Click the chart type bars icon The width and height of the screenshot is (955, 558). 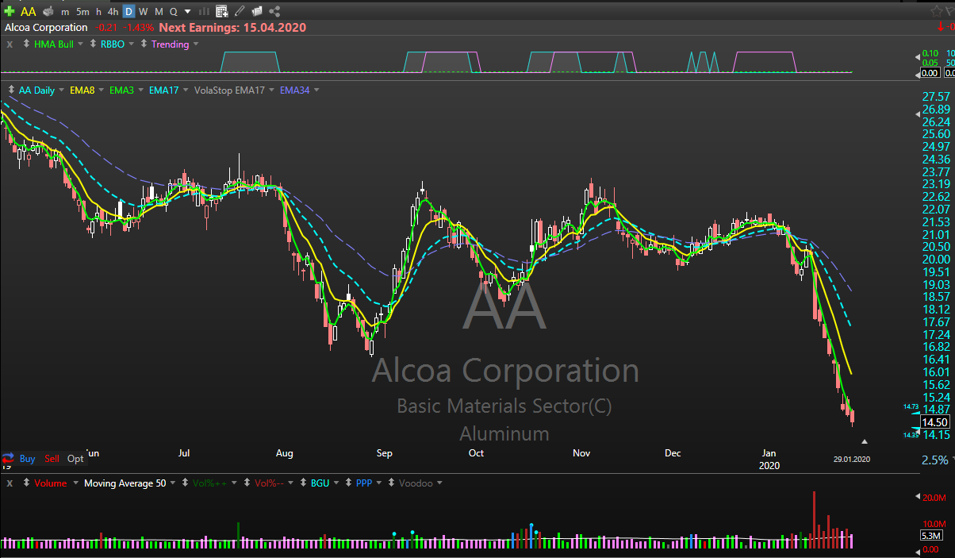point(204,11)
